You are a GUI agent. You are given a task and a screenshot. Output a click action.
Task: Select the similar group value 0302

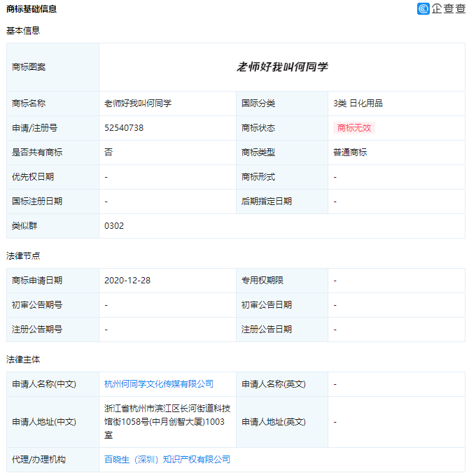(114, 226)
